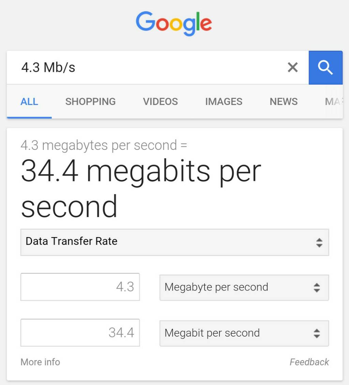Switch to the IMAGES results tab

tap(224, 102)
